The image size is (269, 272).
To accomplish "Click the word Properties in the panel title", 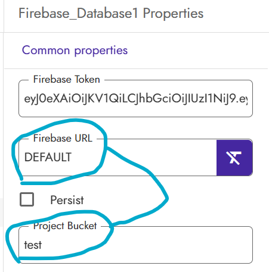I will (173, 14).
